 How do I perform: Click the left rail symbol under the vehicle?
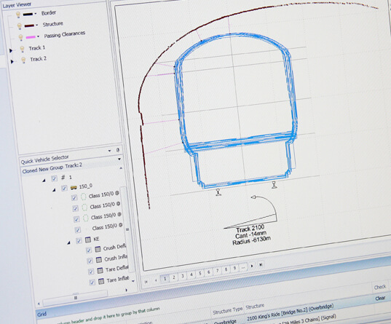(x=218, y=192)
